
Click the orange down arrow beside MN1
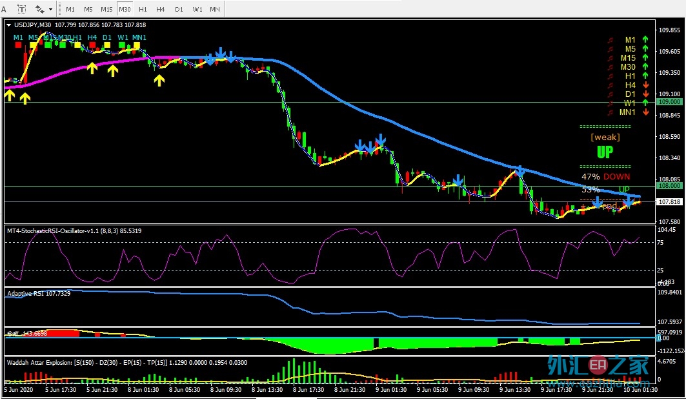point(645,112)
